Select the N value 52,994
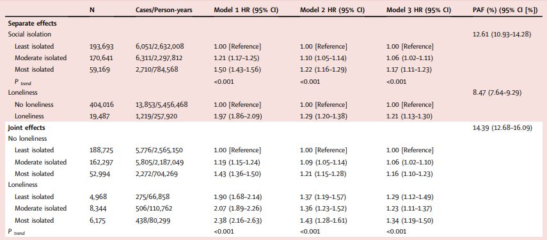This screenshot has height=240, width=547. (100, 173)
